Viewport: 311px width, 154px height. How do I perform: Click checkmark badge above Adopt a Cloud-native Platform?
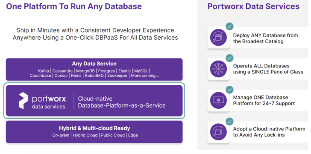pyautogui.click(x=229, y=121)
